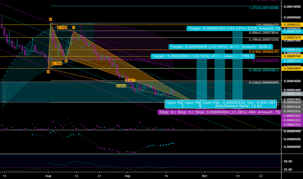This screenshot has height=179, width=303.
Task: Click the 0.382(0.00004861) Fibonacci level label
Action: 264,70
